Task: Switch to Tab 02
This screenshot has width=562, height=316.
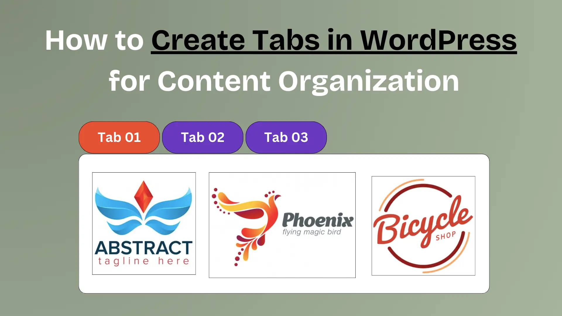Action: [x=202, y=137]
